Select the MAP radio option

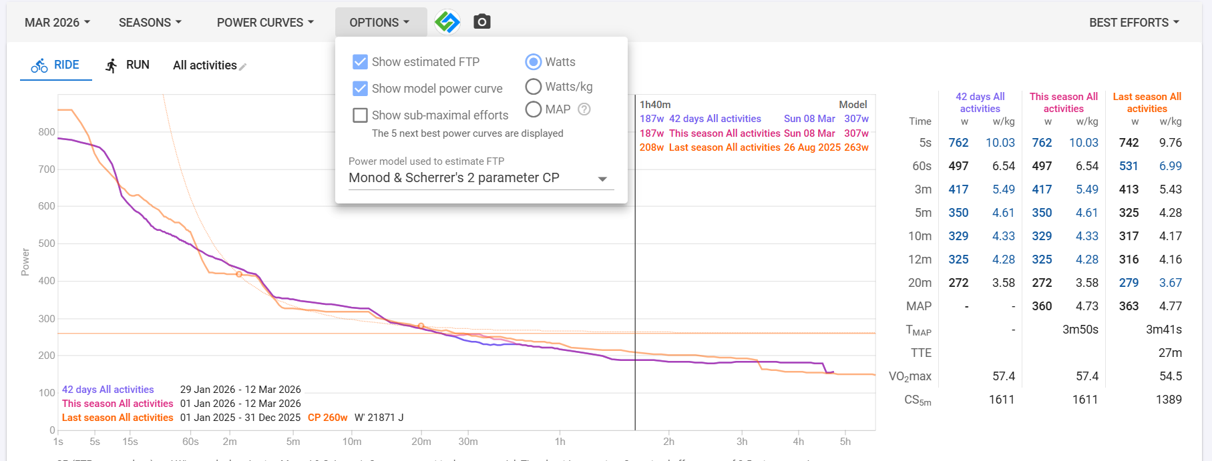point(533,109)
